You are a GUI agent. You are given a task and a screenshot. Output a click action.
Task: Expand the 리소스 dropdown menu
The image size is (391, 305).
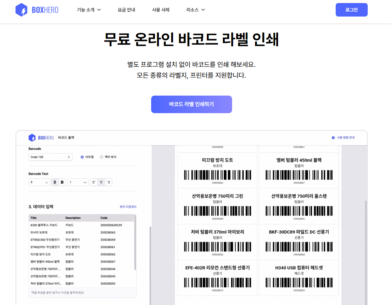pos(196,10)
